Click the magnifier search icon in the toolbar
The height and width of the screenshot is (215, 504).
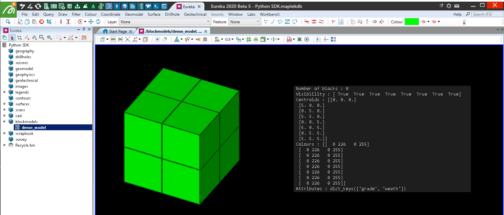tap(8, 22)
